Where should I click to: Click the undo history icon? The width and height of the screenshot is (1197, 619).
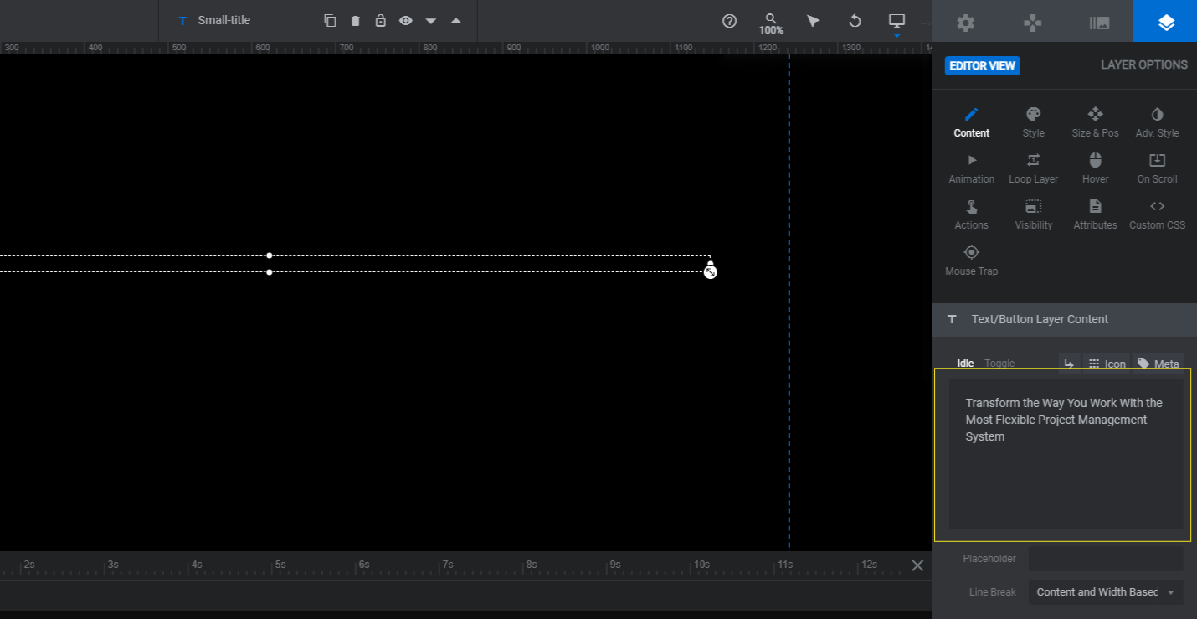(855, 21)
